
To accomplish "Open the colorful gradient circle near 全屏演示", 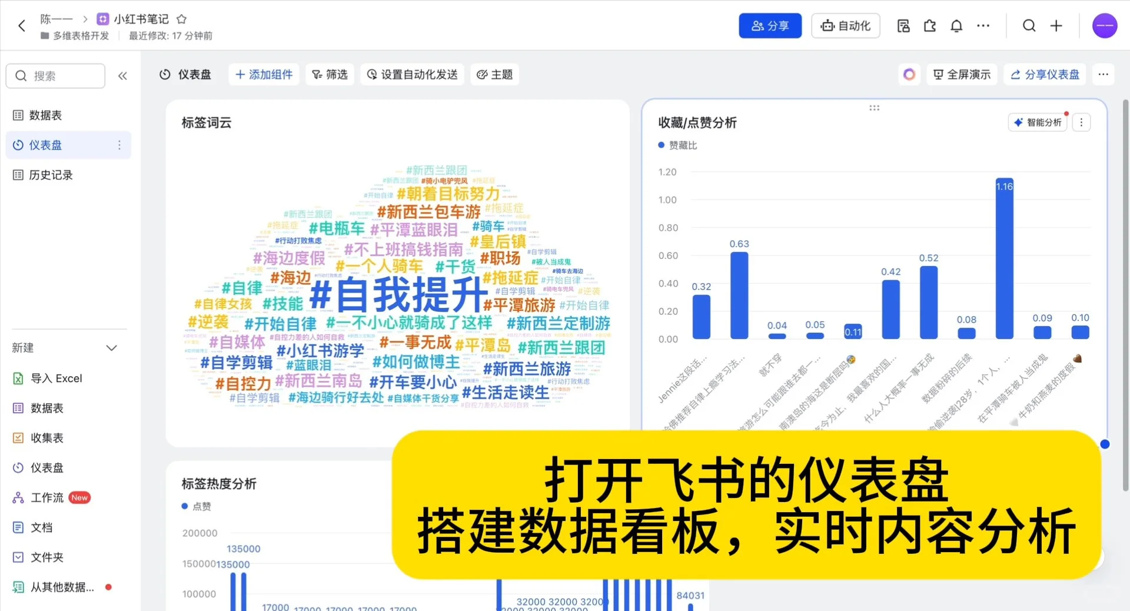I will 909,74.
